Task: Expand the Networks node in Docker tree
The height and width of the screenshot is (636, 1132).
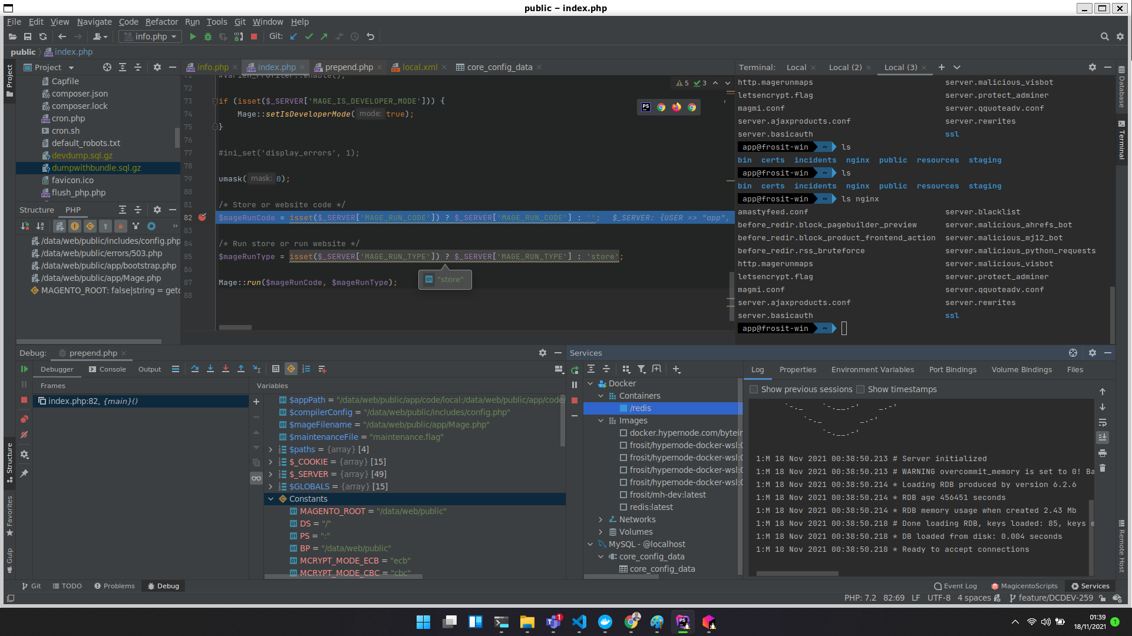Action: 600,519
